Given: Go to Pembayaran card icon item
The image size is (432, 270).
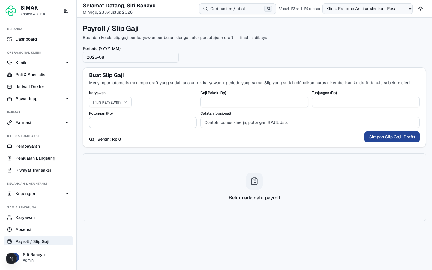Looking at the screenshot, I should click(38, 146).
